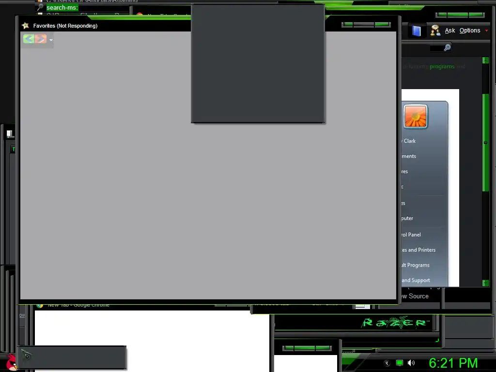
Task: Click the Forward arrow in Favorites window
Action: (41, 39)
